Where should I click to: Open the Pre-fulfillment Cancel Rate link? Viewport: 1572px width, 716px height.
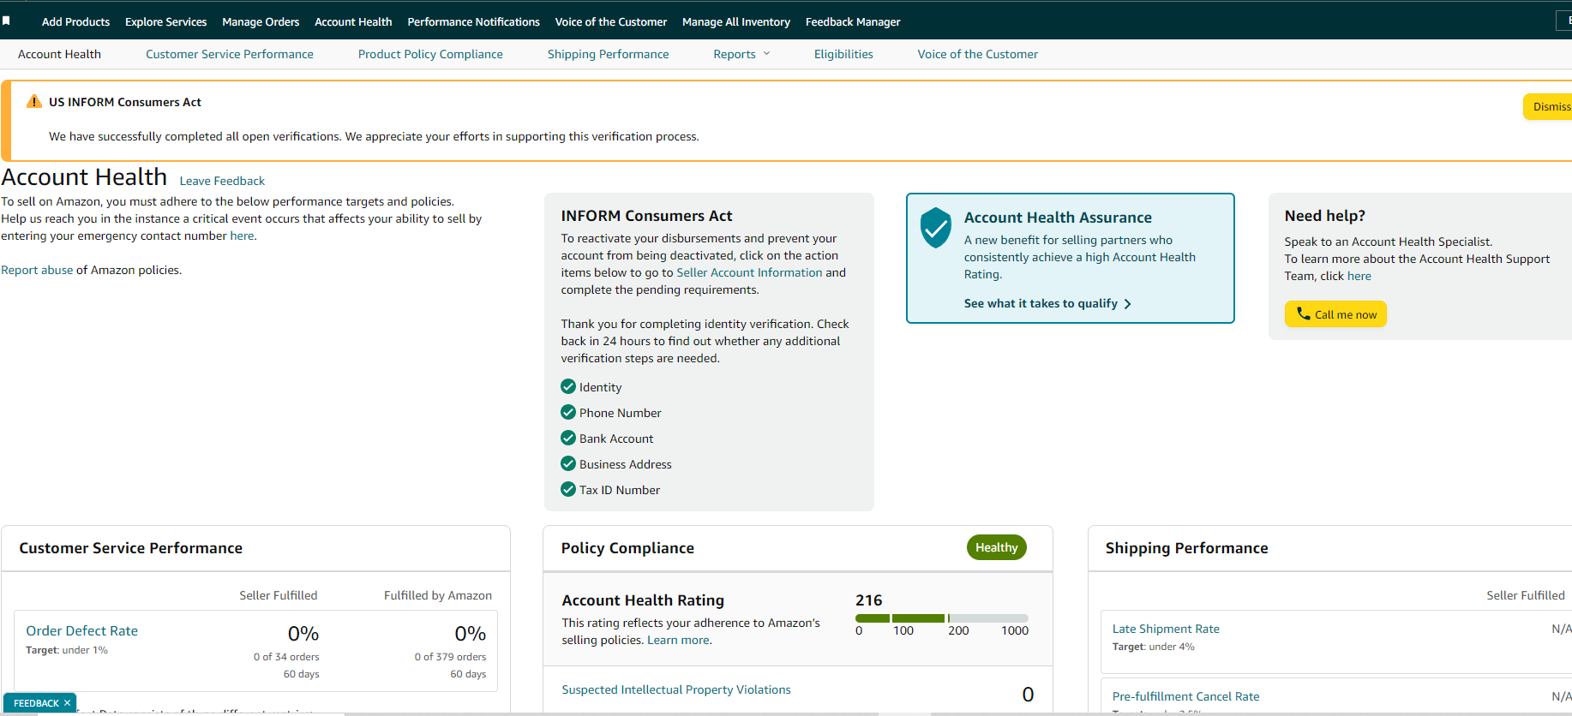tap(1185, 696)
